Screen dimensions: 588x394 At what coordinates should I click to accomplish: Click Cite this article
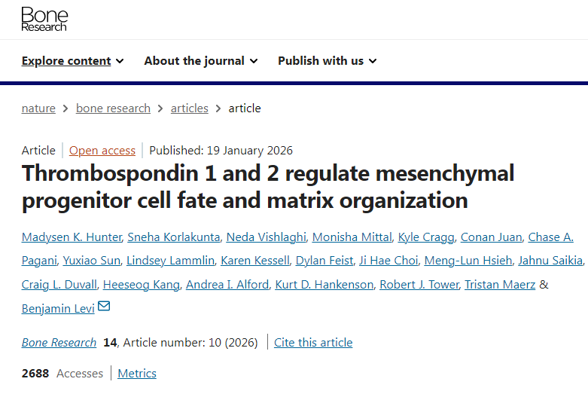[x=313, y=342]
